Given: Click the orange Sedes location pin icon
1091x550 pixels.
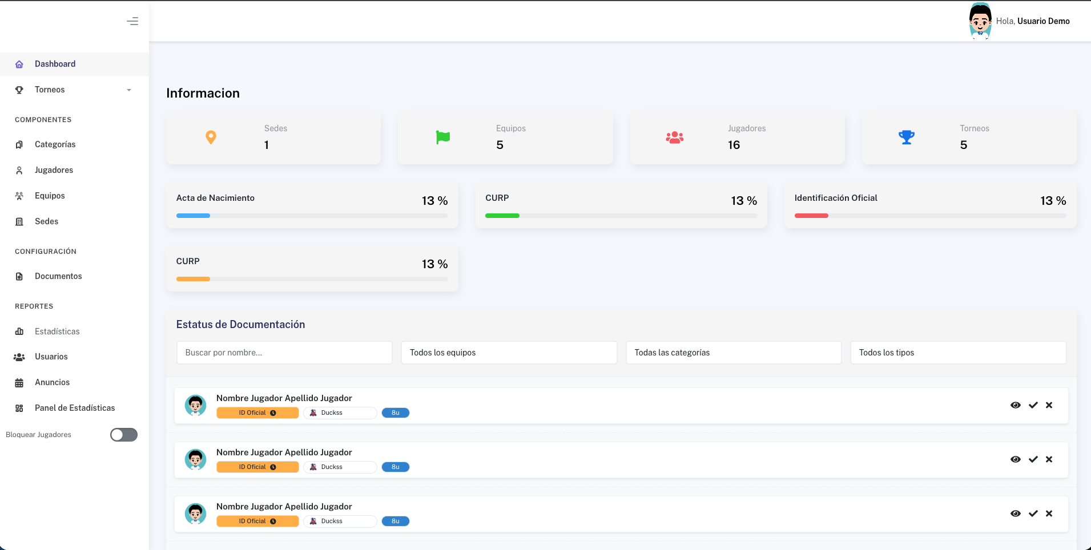Looking at the screenshot, I should click(x=211, y=137).
